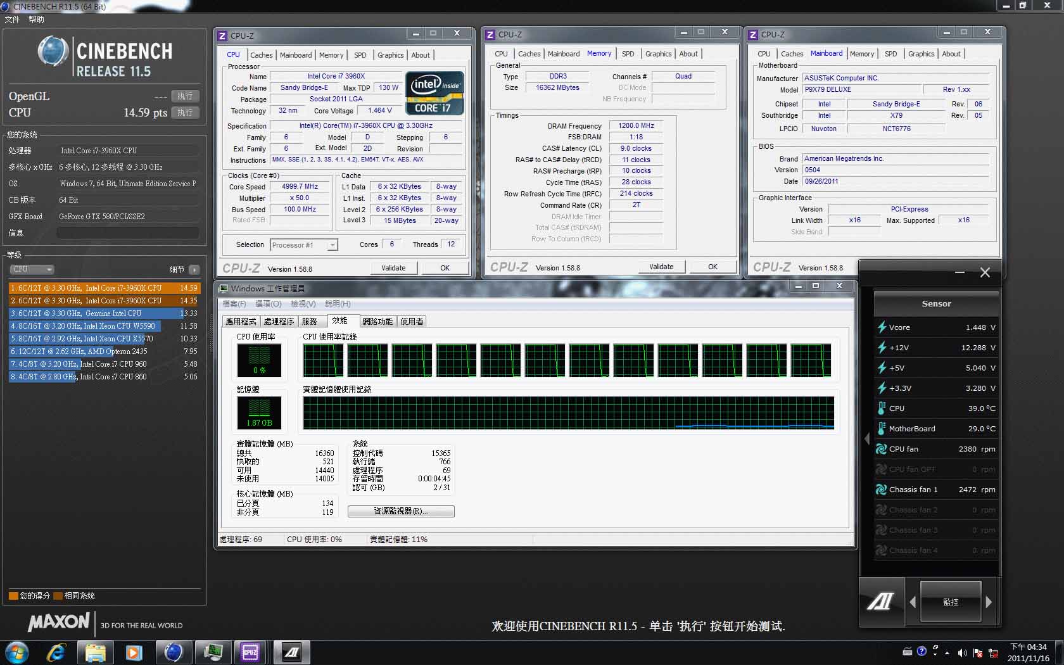This screenshot has width=1064, height=665.
Task: Run the CPU test 执行 button
Action: [x=185, y=113]
